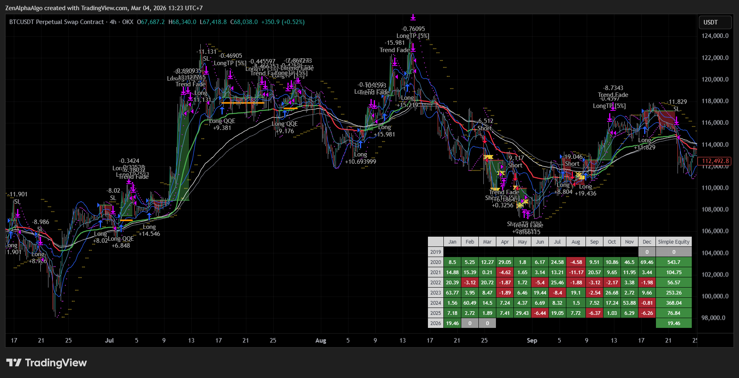Viewport: 739px width, 378px height.
Task: Click the 120,000.0 price axis label
Action: tap(715, 79)
